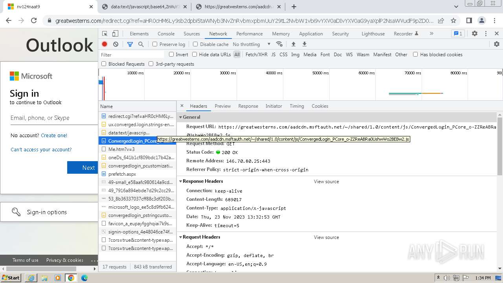Select Me.htm?v=3 request row
The height and width of the screenshot is (283, 503).
tap(137, 149)
